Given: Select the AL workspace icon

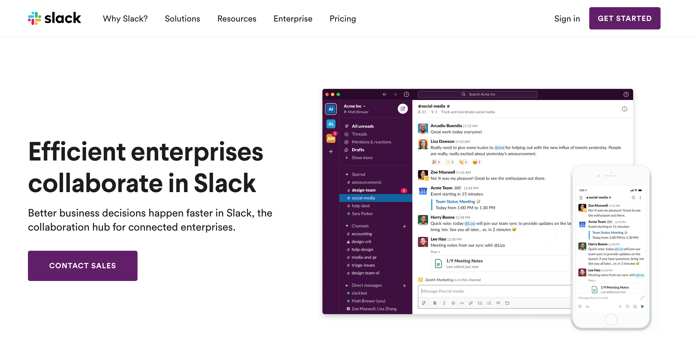Looking at the screenshot, I should [x=331, y=124].
